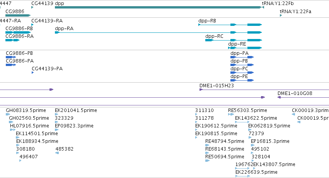329x178 pixels.
Task: Click the CG9886-RB transcript label
Action: [x=19, y=29]
